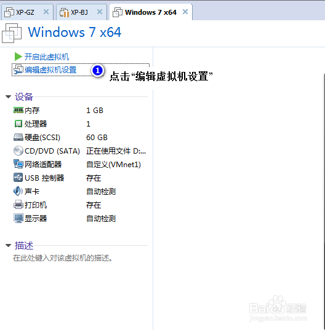Select the network adapter icon
Screen dimensions: 325x330
18,164
